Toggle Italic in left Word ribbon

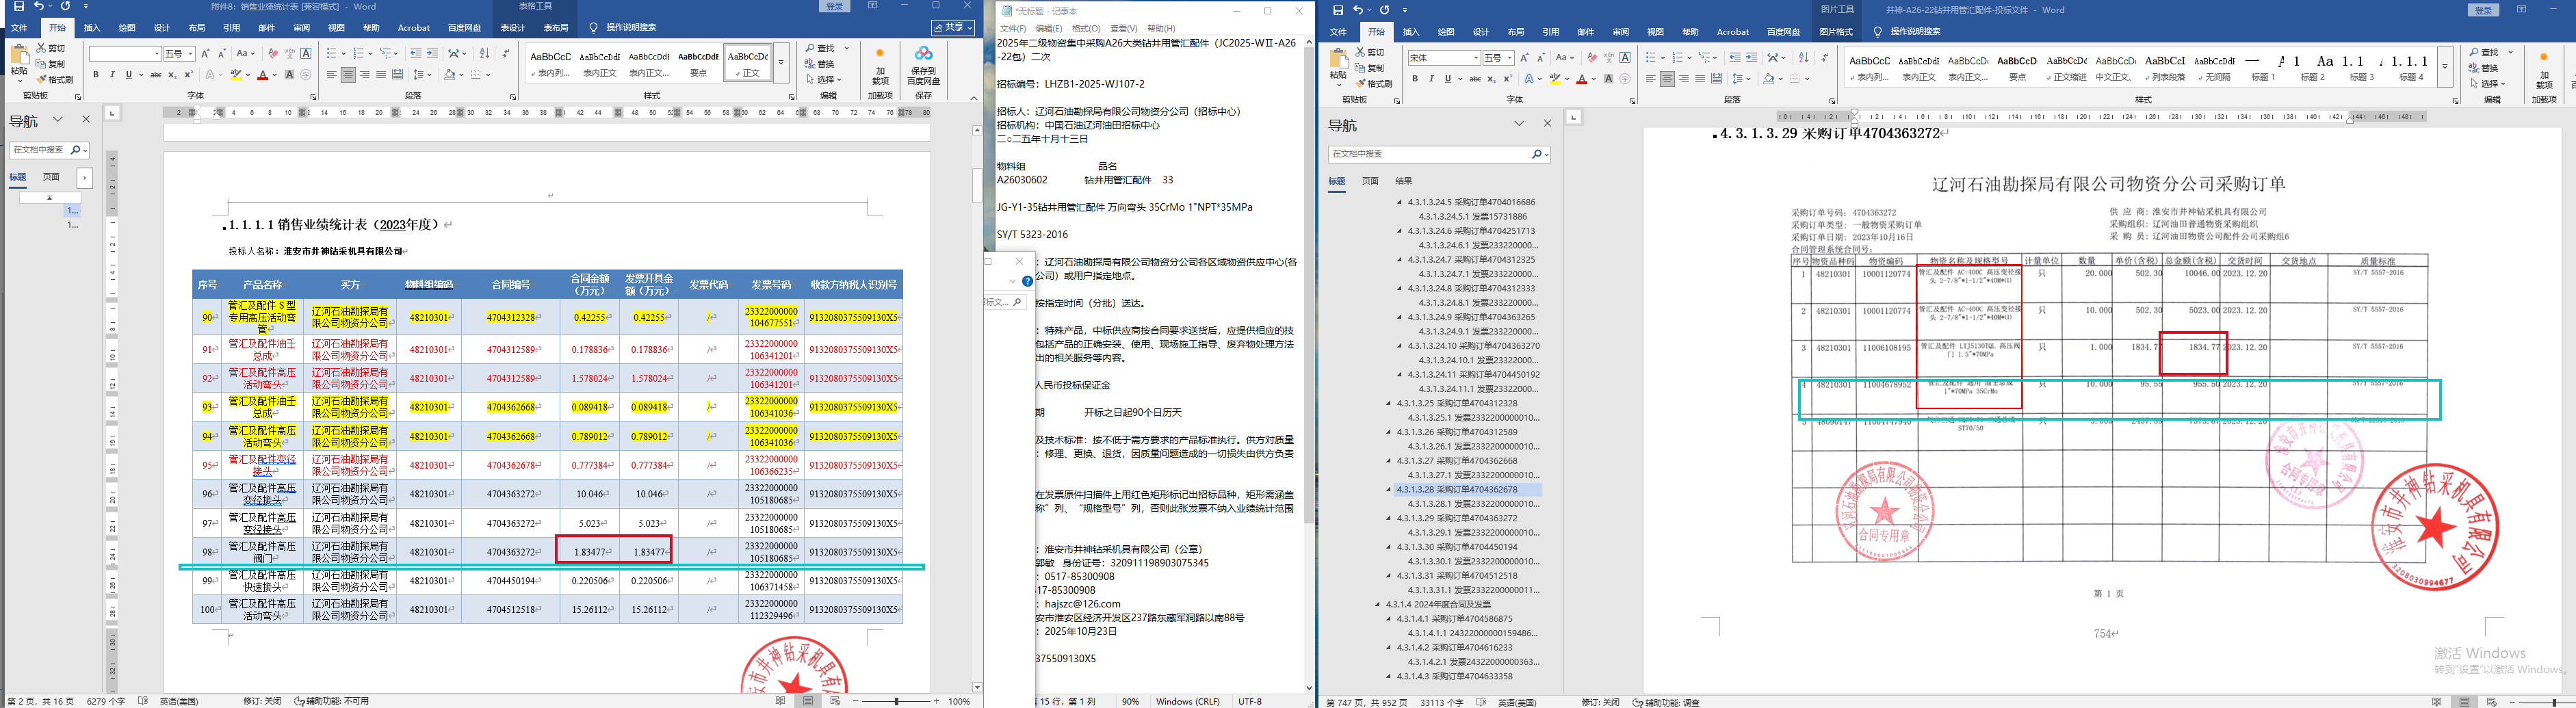click(x=112, y=75)
